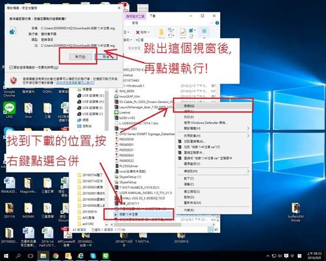
Task: Launch LINE from the taskbar
Action: (105, 256)
